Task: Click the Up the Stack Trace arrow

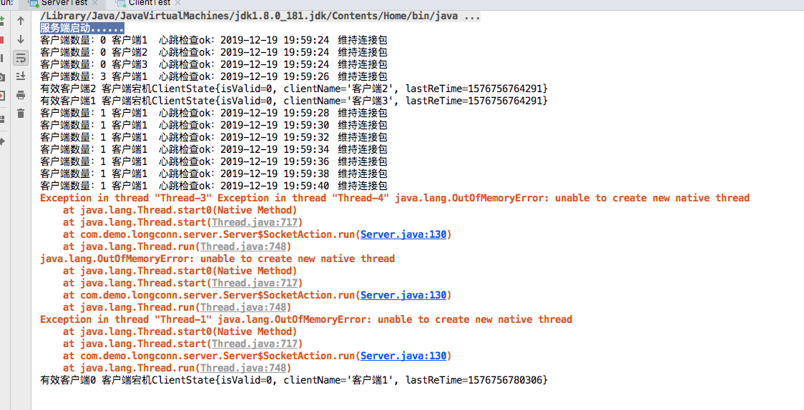Action: [x=21, y=21]
